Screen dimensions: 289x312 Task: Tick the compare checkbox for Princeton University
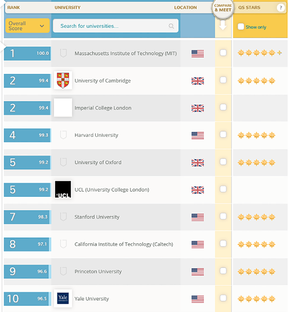coord(223,271)
